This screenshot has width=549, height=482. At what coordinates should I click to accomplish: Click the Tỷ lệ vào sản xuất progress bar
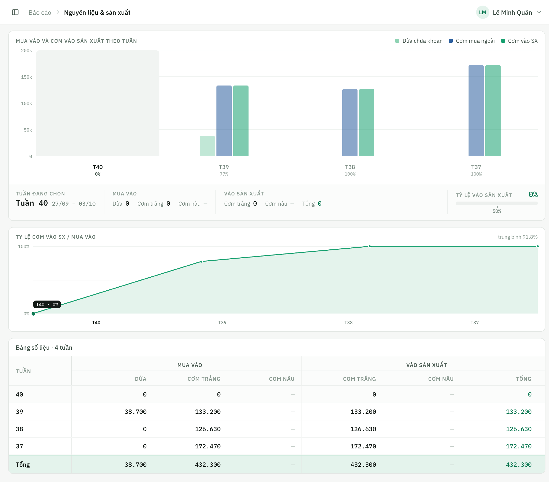tap(497, 203)
